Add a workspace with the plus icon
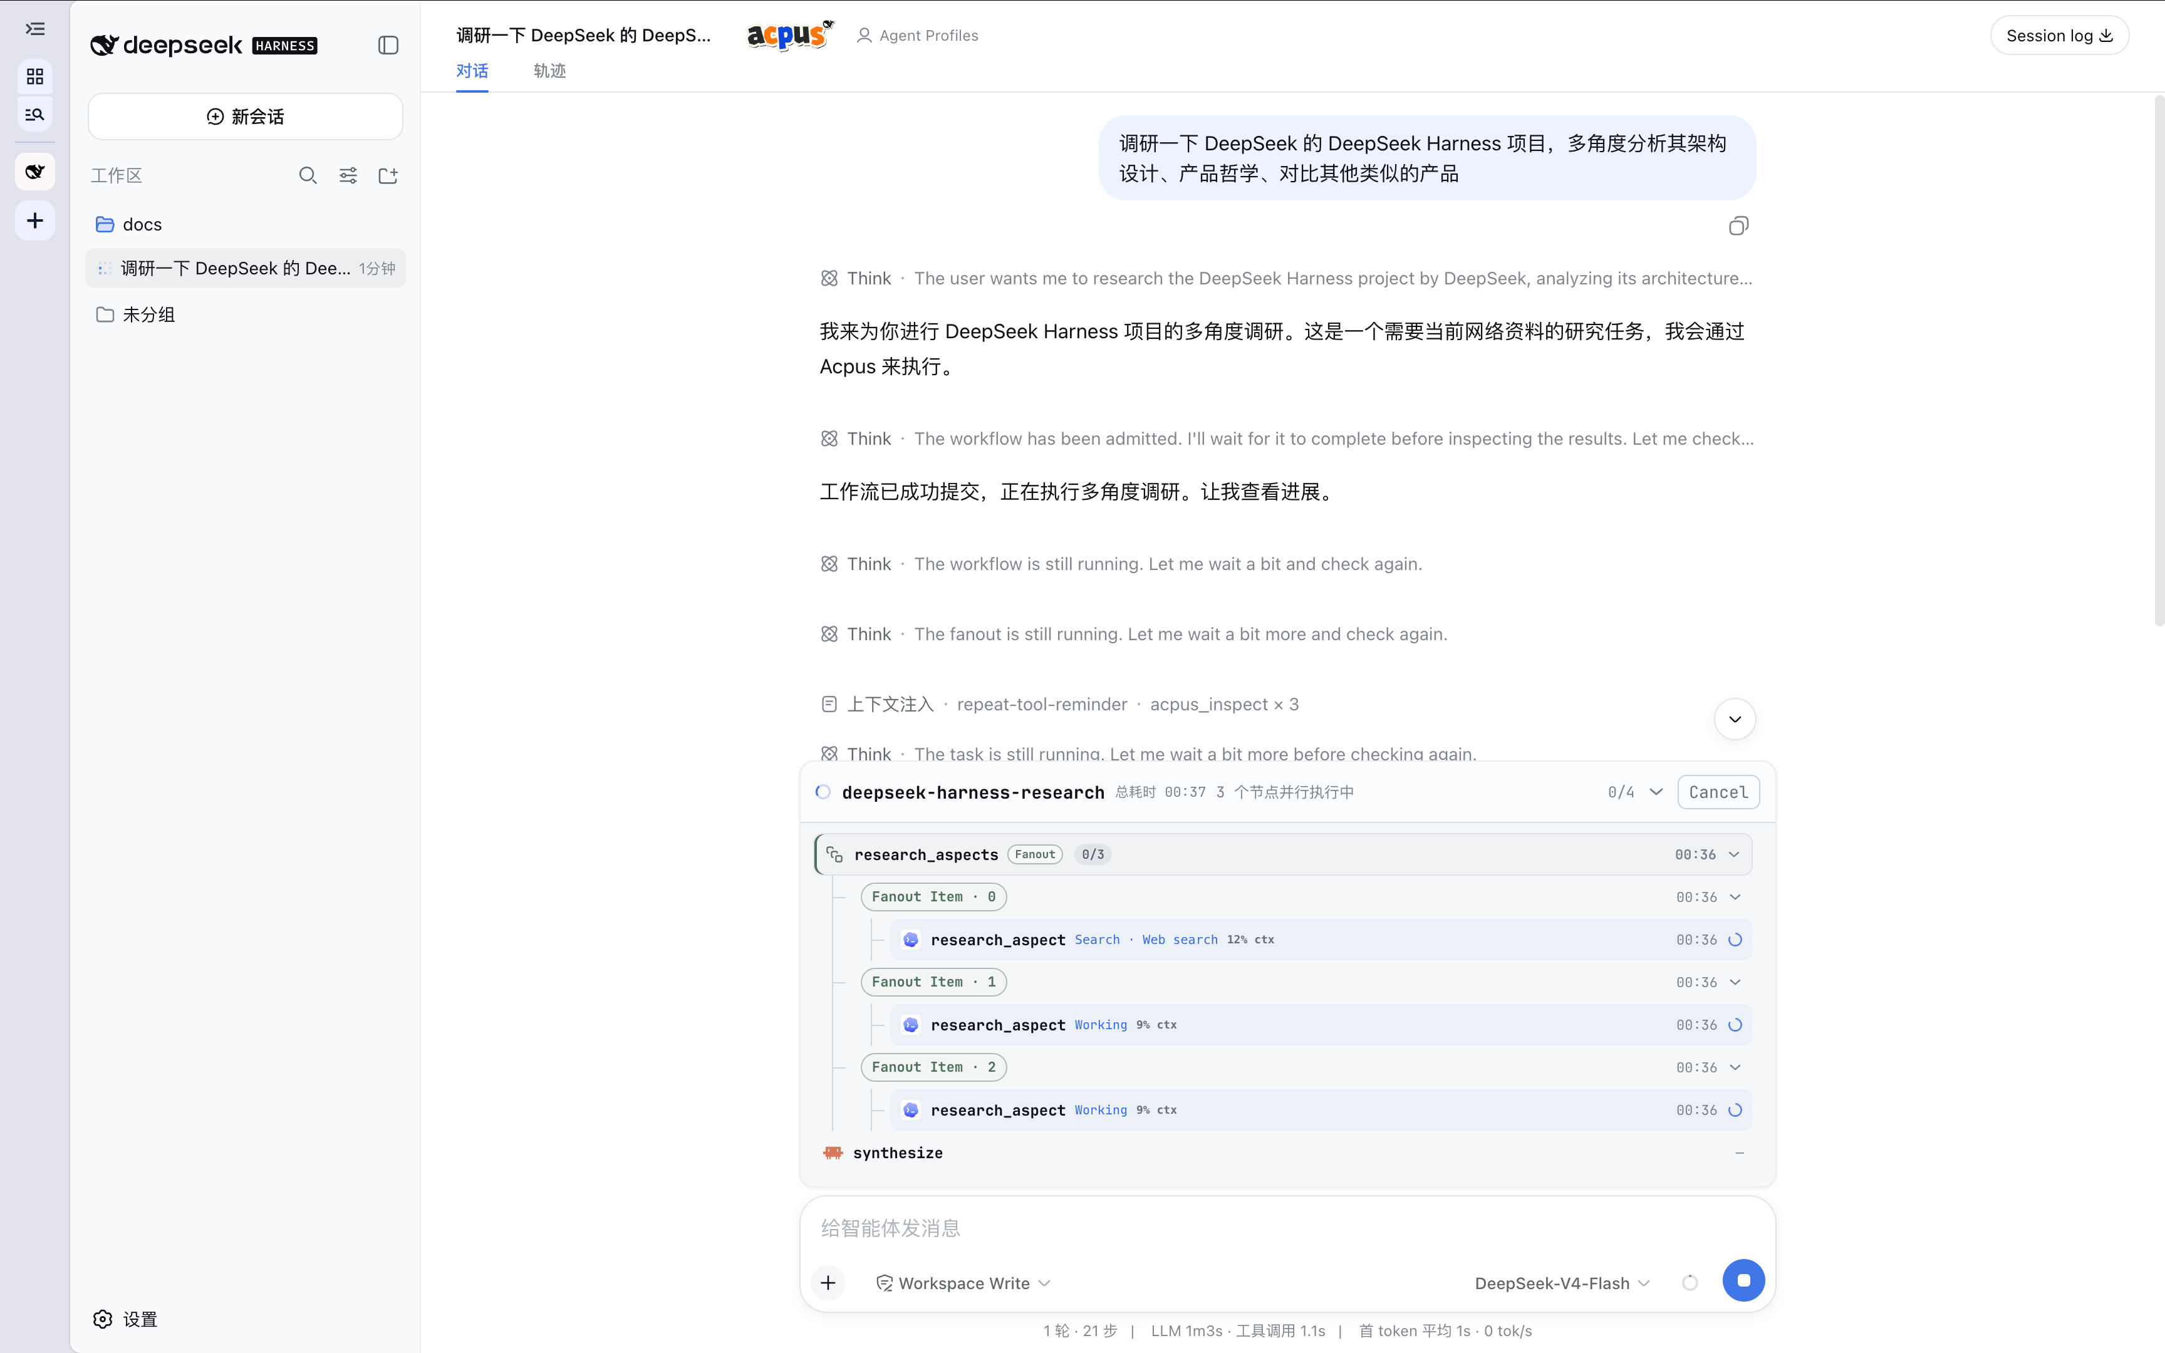This screenshot has height=1353, width=2165. coord(35,221)
